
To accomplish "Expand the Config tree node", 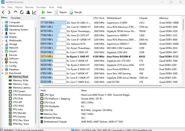I will (3, 66).
